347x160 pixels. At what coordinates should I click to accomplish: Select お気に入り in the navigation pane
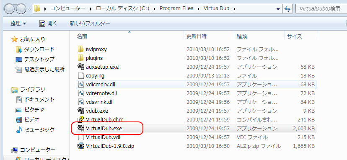point(33,39)
